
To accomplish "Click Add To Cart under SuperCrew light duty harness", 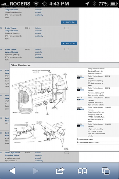I will tap(69, 22).
